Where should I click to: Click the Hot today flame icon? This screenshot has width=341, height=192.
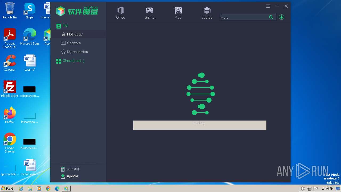63,34
